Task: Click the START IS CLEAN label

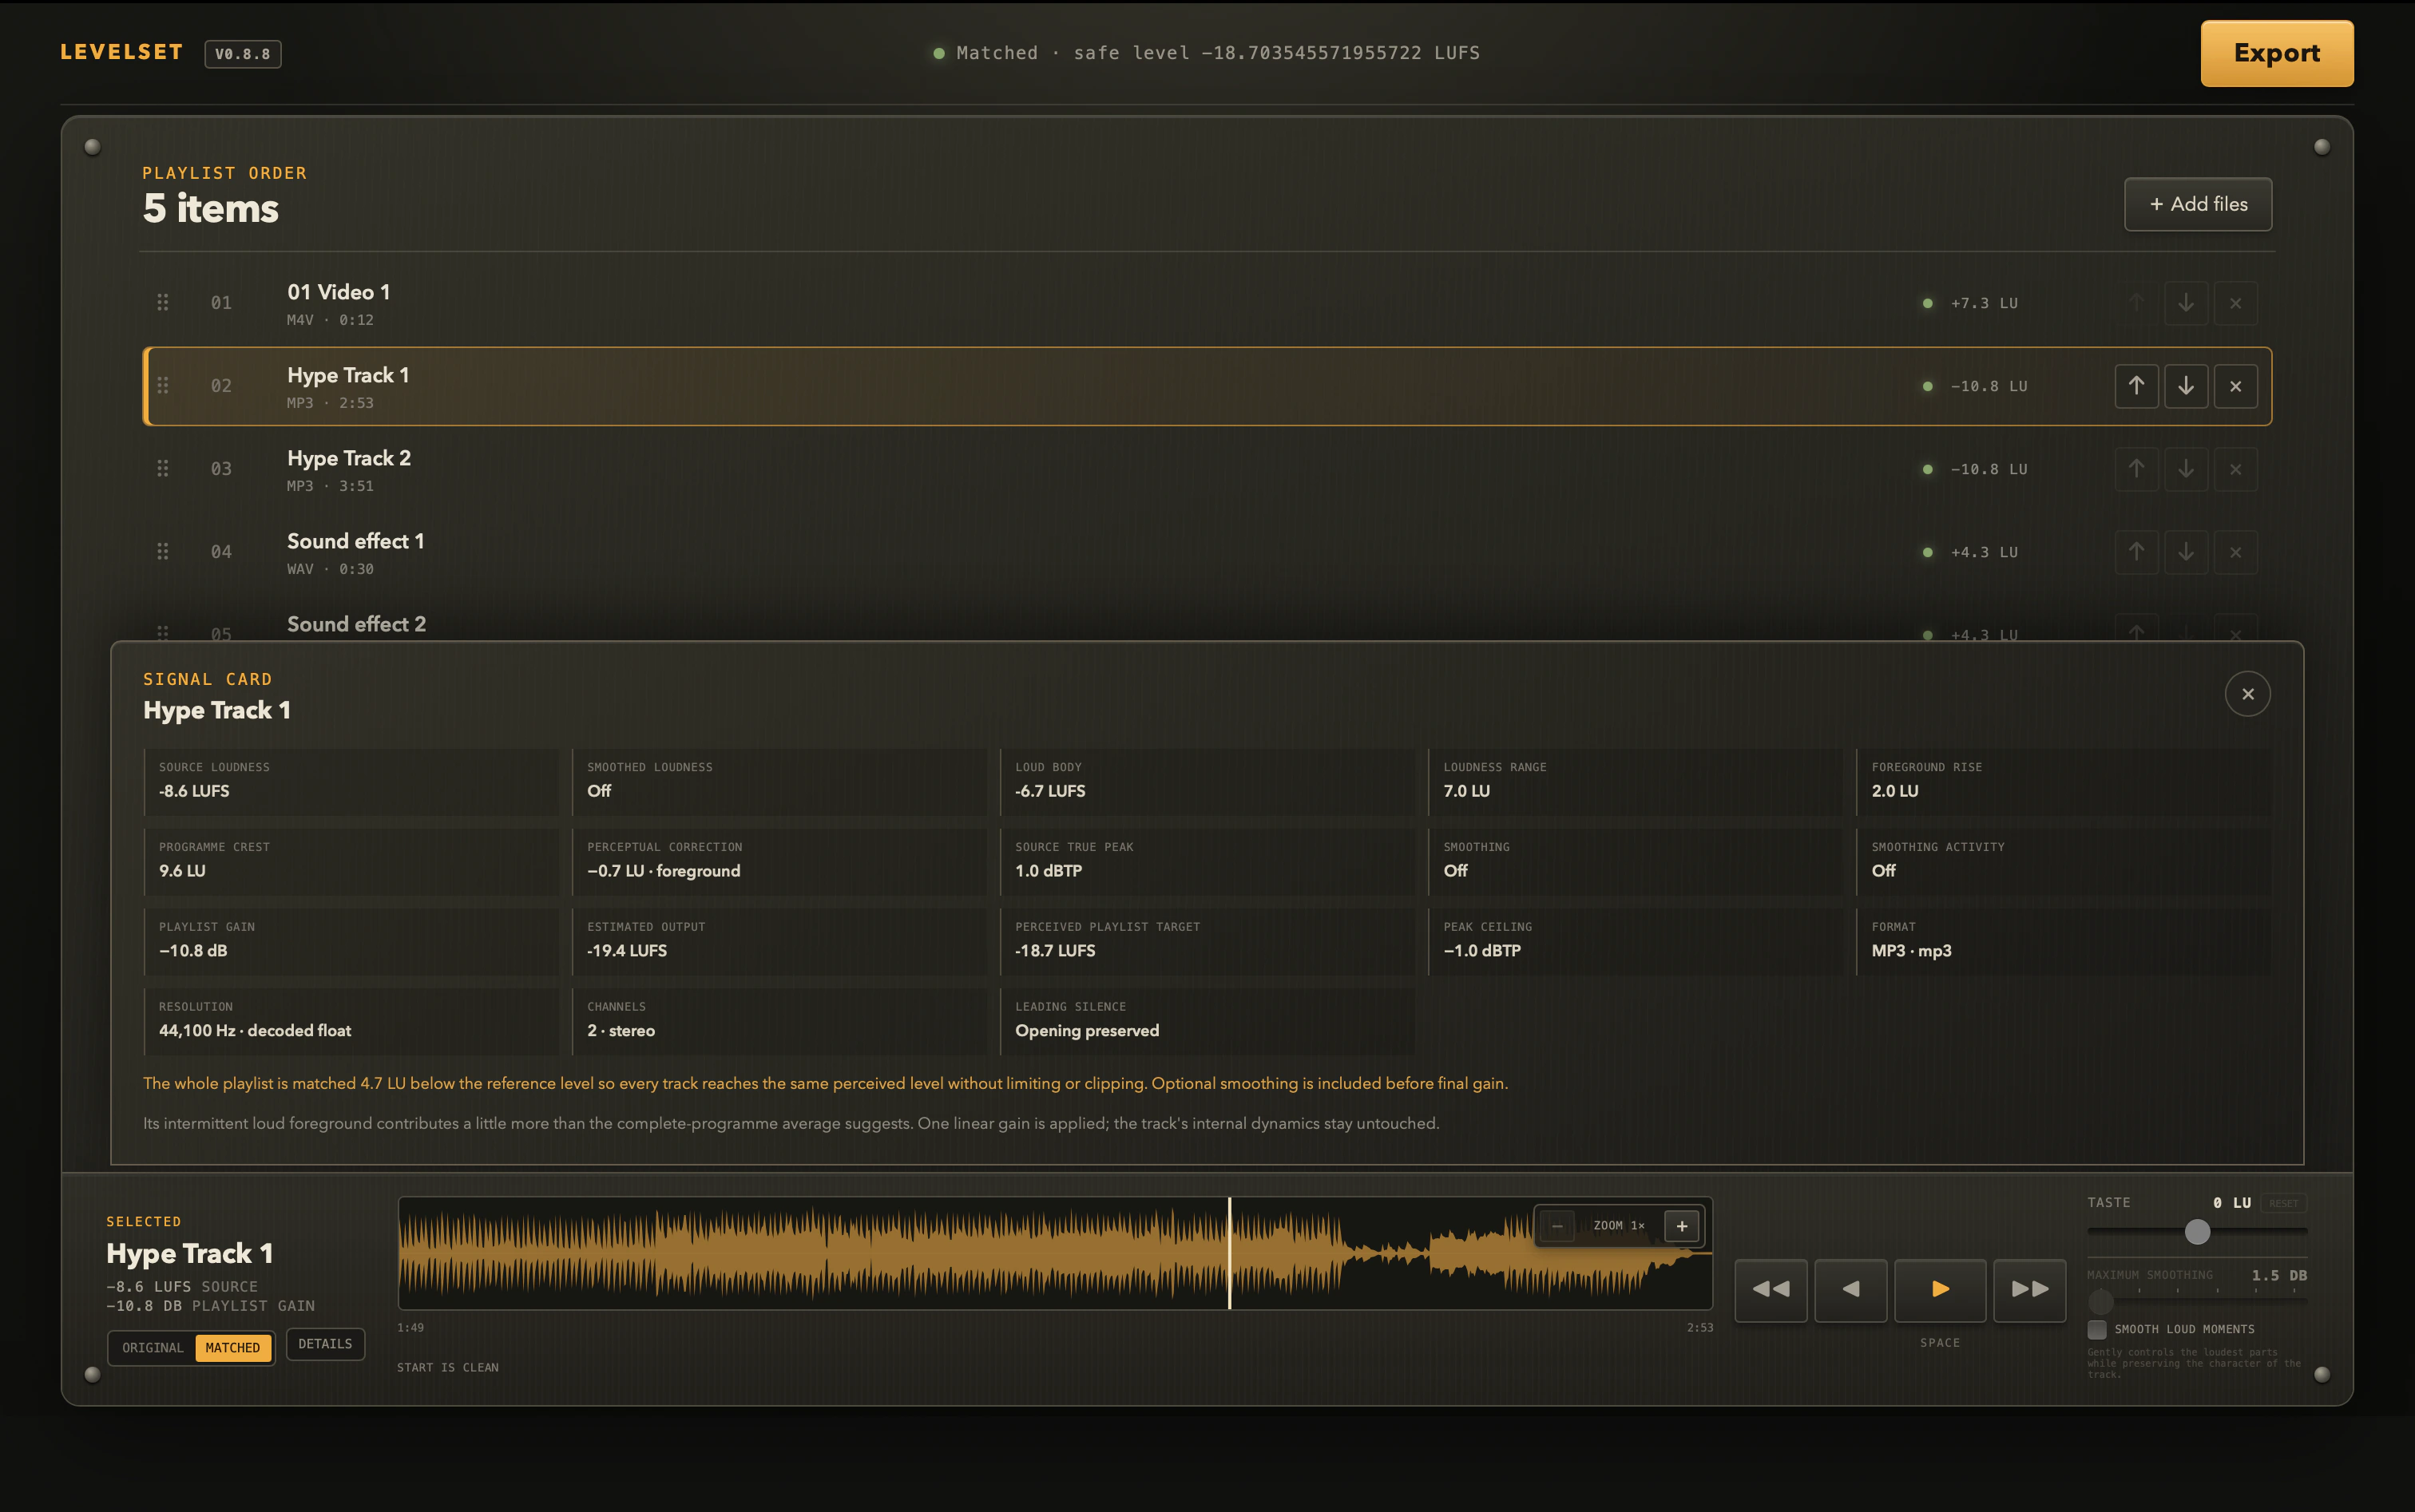Action: pyautogui.click(x=447, y=1367)
